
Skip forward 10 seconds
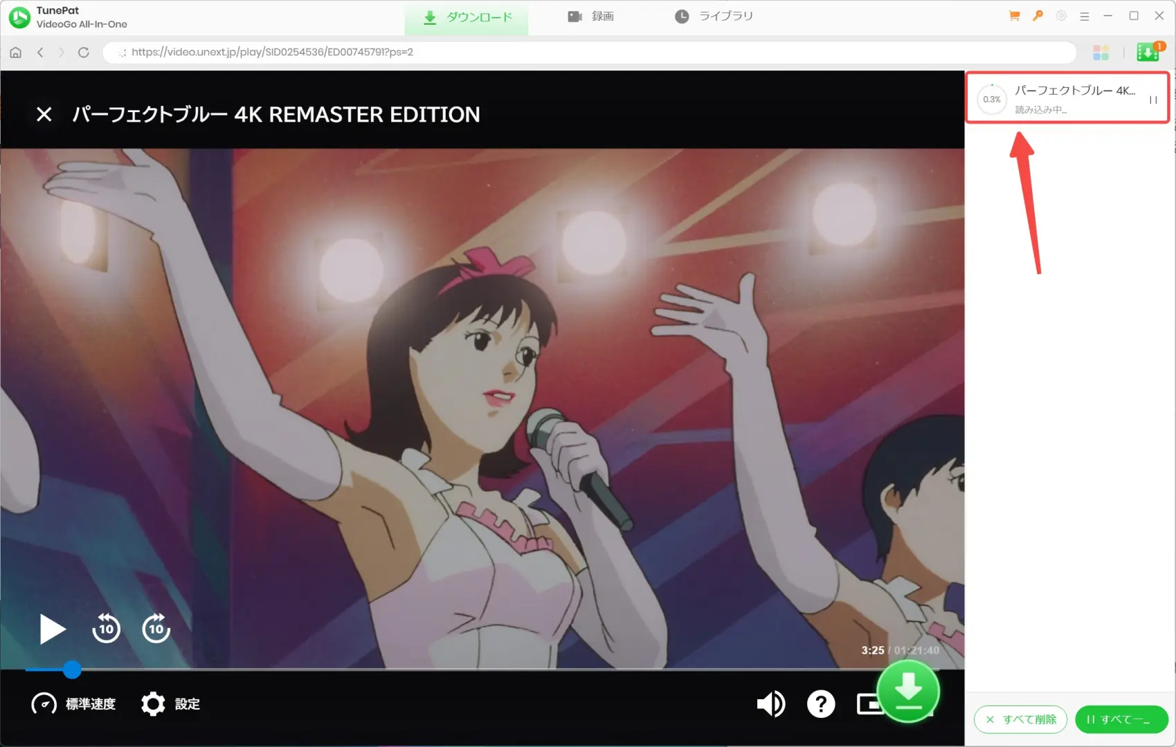(x=156, y=628)
